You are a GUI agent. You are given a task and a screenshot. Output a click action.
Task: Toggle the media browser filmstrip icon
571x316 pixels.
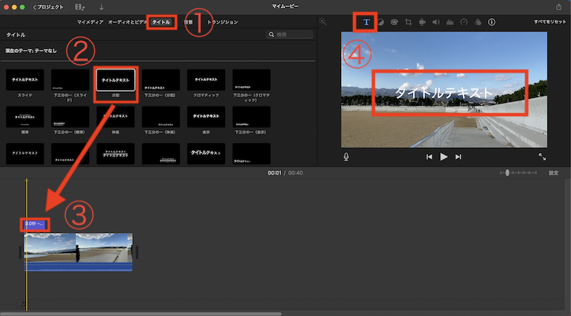point(80,7)
